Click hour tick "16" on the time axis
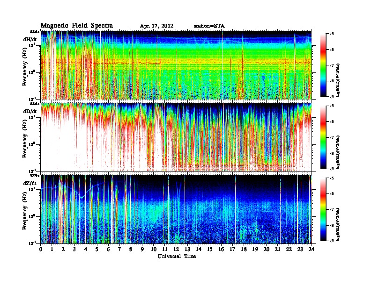 click(221, 250)
